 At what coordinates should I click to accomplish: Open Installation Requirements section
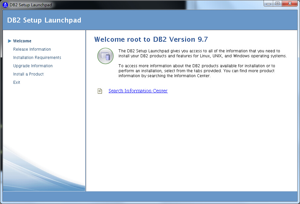pyautogui.click(x=37, y=57)
